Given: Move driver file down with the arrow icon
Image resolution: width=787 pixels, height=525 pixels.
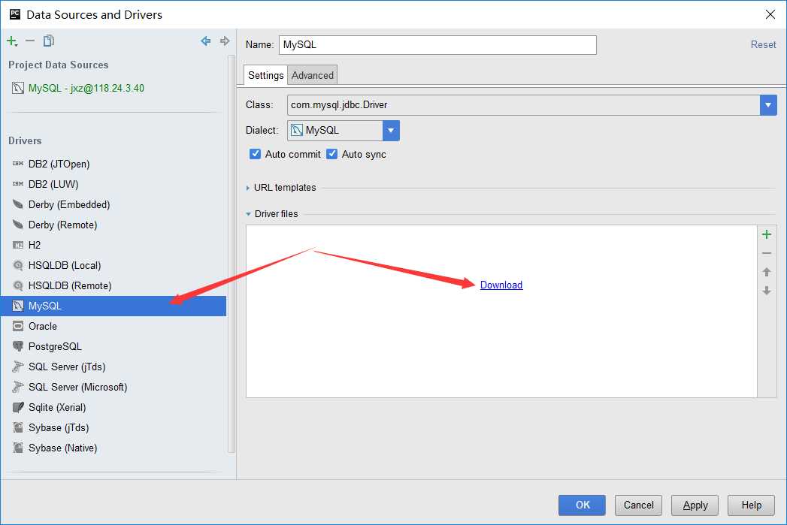Looking at the screenshot, I should click(767, 291).
